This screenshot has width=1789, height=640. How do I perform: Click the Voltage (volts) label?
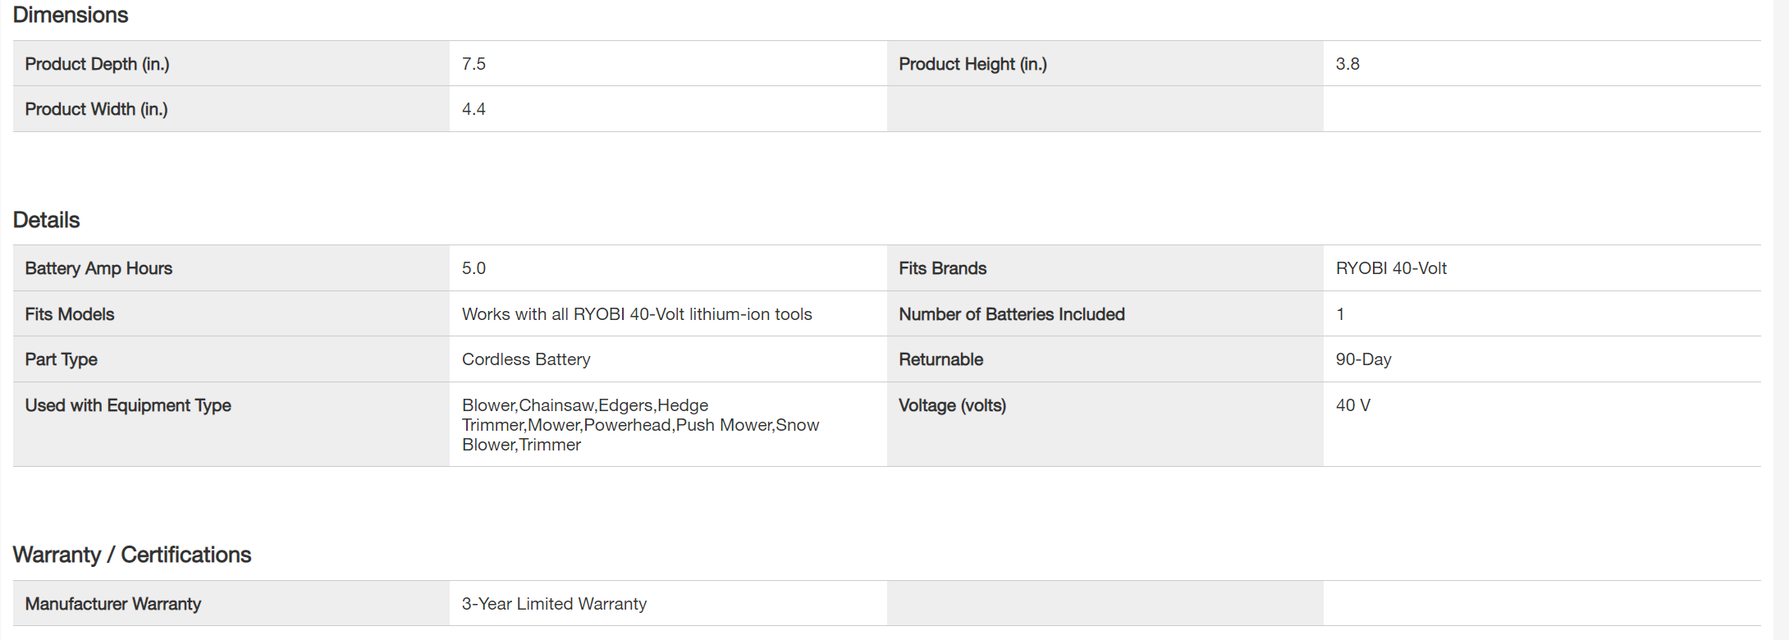point(952,405)
